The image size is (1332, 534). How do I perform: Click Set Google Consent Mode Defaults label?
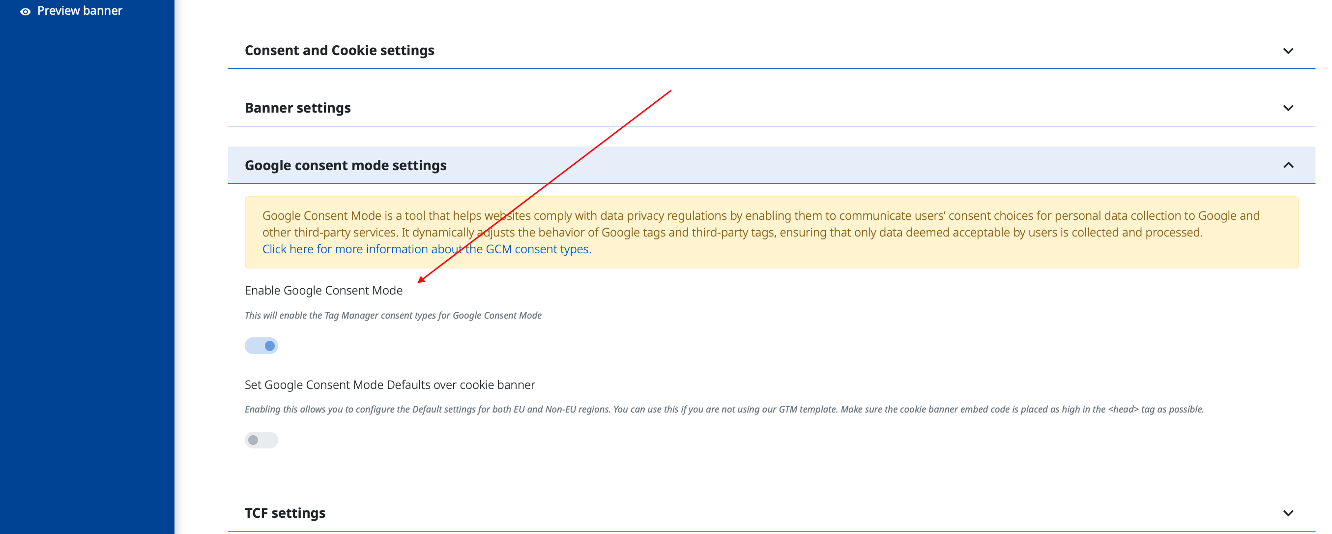[x=389, y=385]
